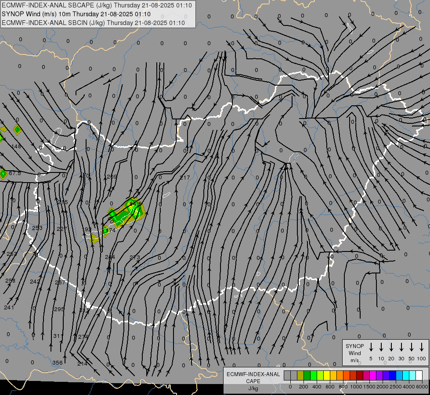Click the map value 227
The image size is (430, 395).
coord(61,229)
